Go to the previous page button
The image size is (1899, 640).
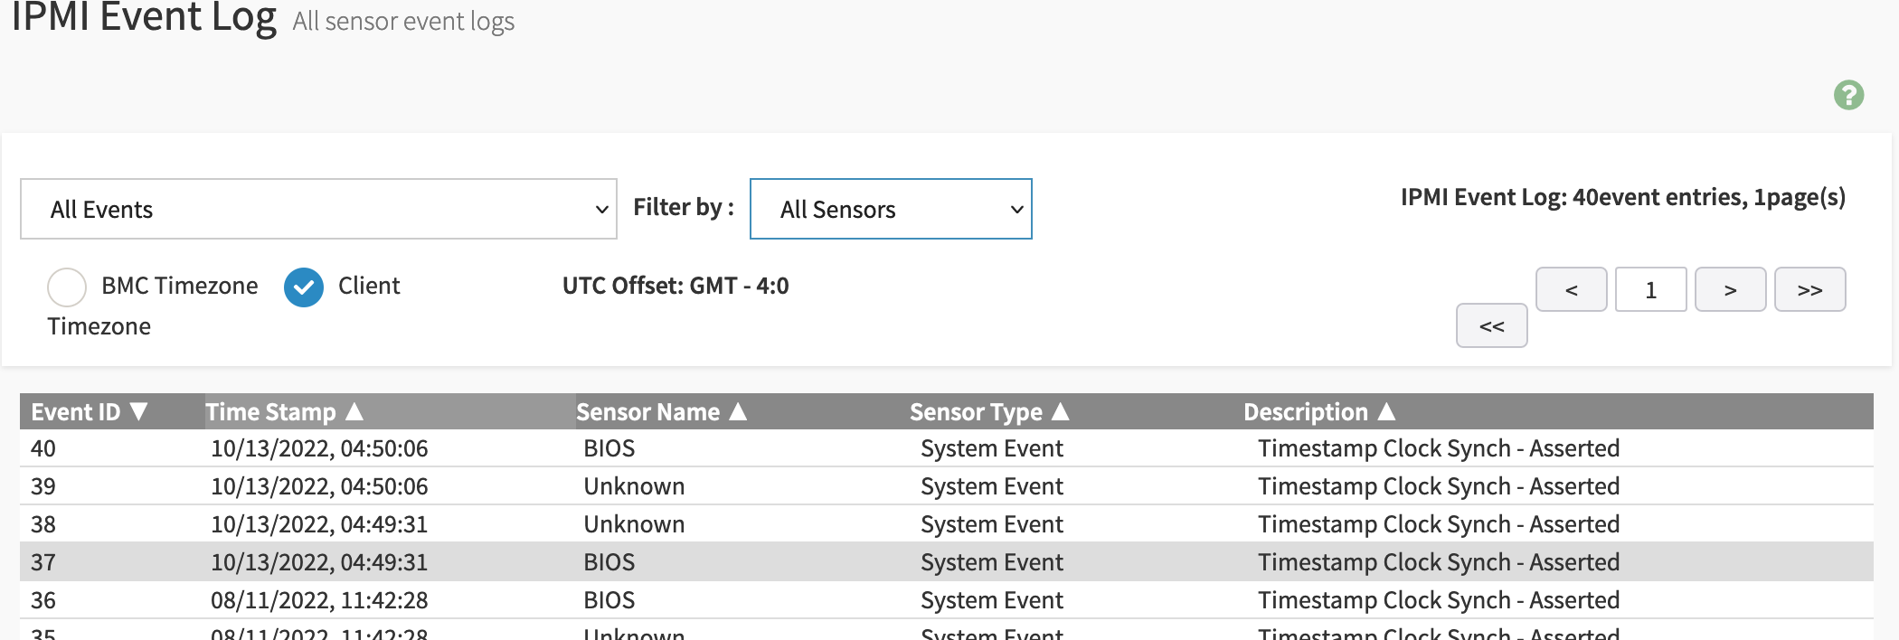(1571, 290)
